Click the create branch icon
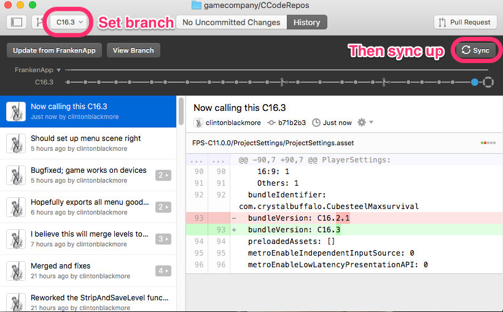The width and height of the screenshot is (503, 312). pos(39,22)
